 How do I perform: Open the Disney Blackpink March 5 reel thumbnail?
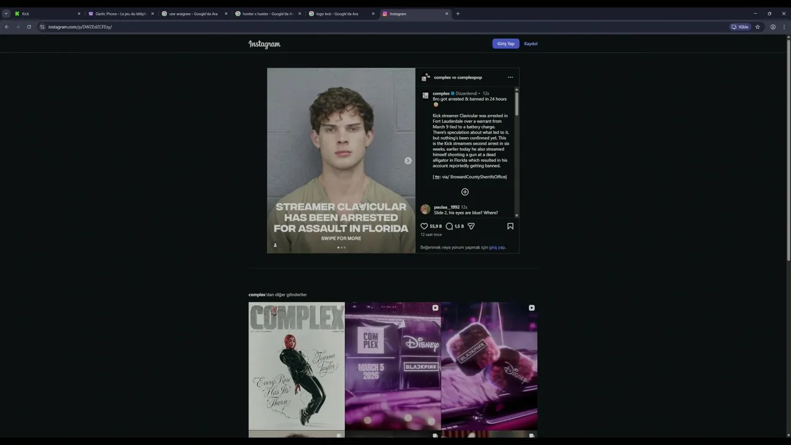(393, 366)
